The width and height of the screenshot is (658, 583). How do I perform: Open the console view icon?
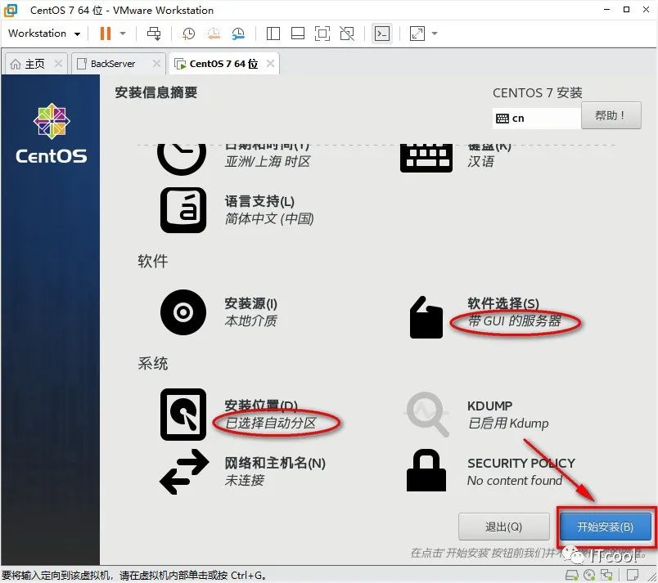pyautogui.click(x=382, y=33)
